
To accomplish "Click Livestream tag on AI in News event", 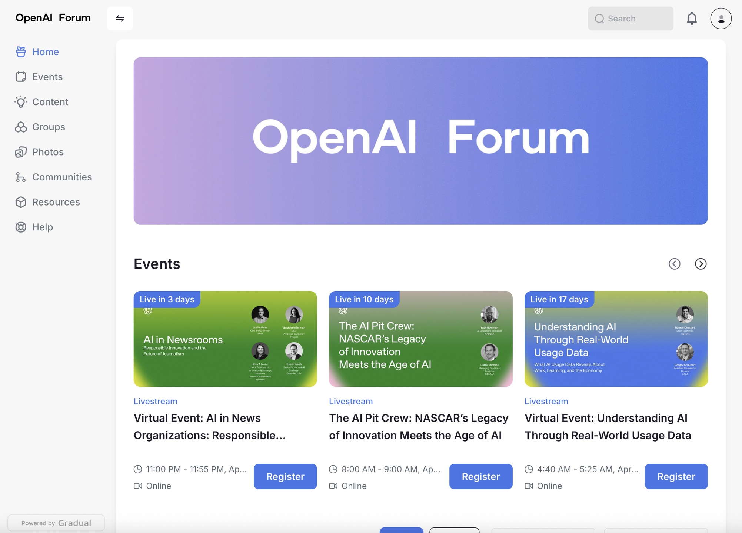I will point(156,401).
